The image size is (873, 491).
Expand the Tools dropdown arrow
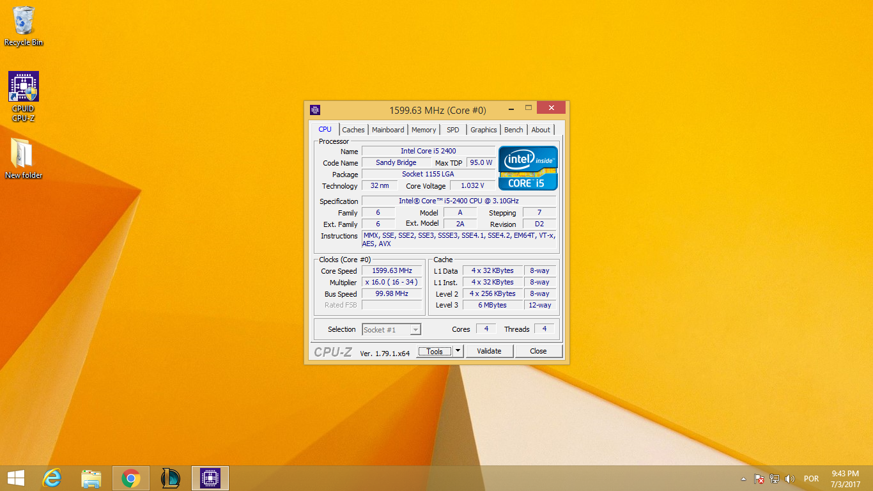tap(458, 351)
